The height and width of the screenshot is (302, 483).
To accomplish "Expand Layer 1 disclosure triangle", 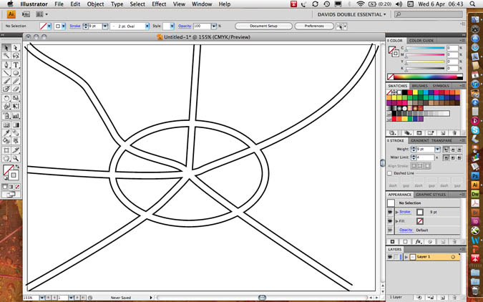I will 406,256.
